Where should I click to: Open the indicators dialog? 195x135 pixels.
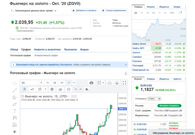60,89
